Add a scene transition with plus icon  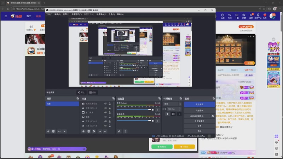click(x=167, y=114)
